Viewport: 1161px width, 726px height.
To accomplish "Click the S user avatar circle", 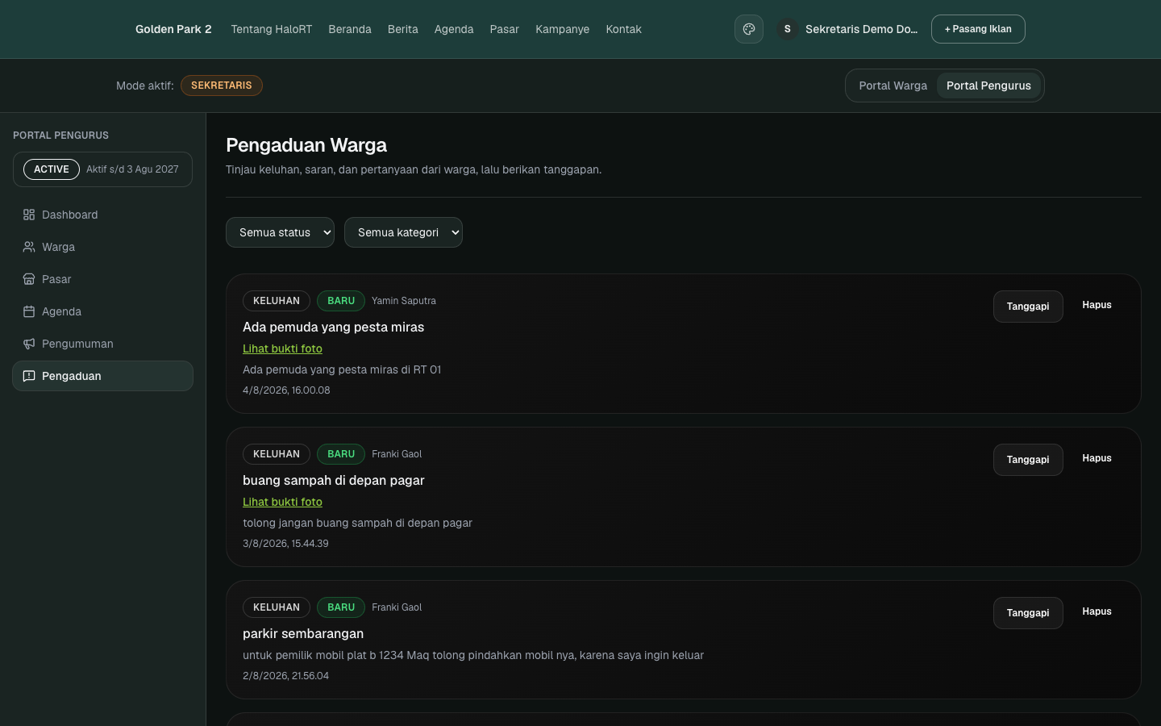I will (x=788, y=29).
